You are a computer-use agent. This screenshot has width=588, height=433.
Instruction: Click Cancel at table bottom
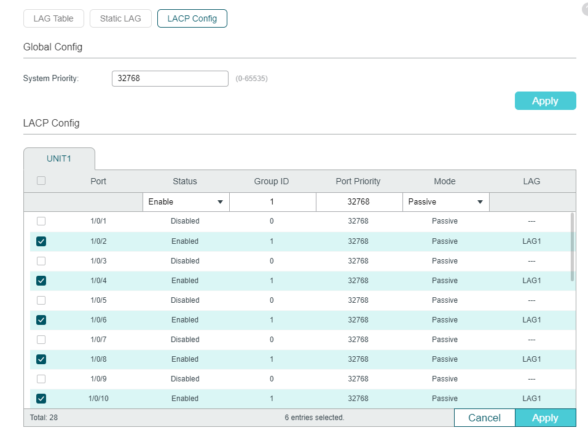[x=485, y=418]
